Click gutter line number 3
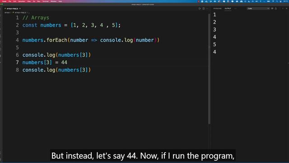This screenshot has width=289, height=163. [17, 33]
